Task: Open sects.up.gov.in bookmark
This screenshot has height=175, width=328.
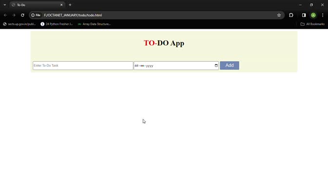Action: point(19,24)
